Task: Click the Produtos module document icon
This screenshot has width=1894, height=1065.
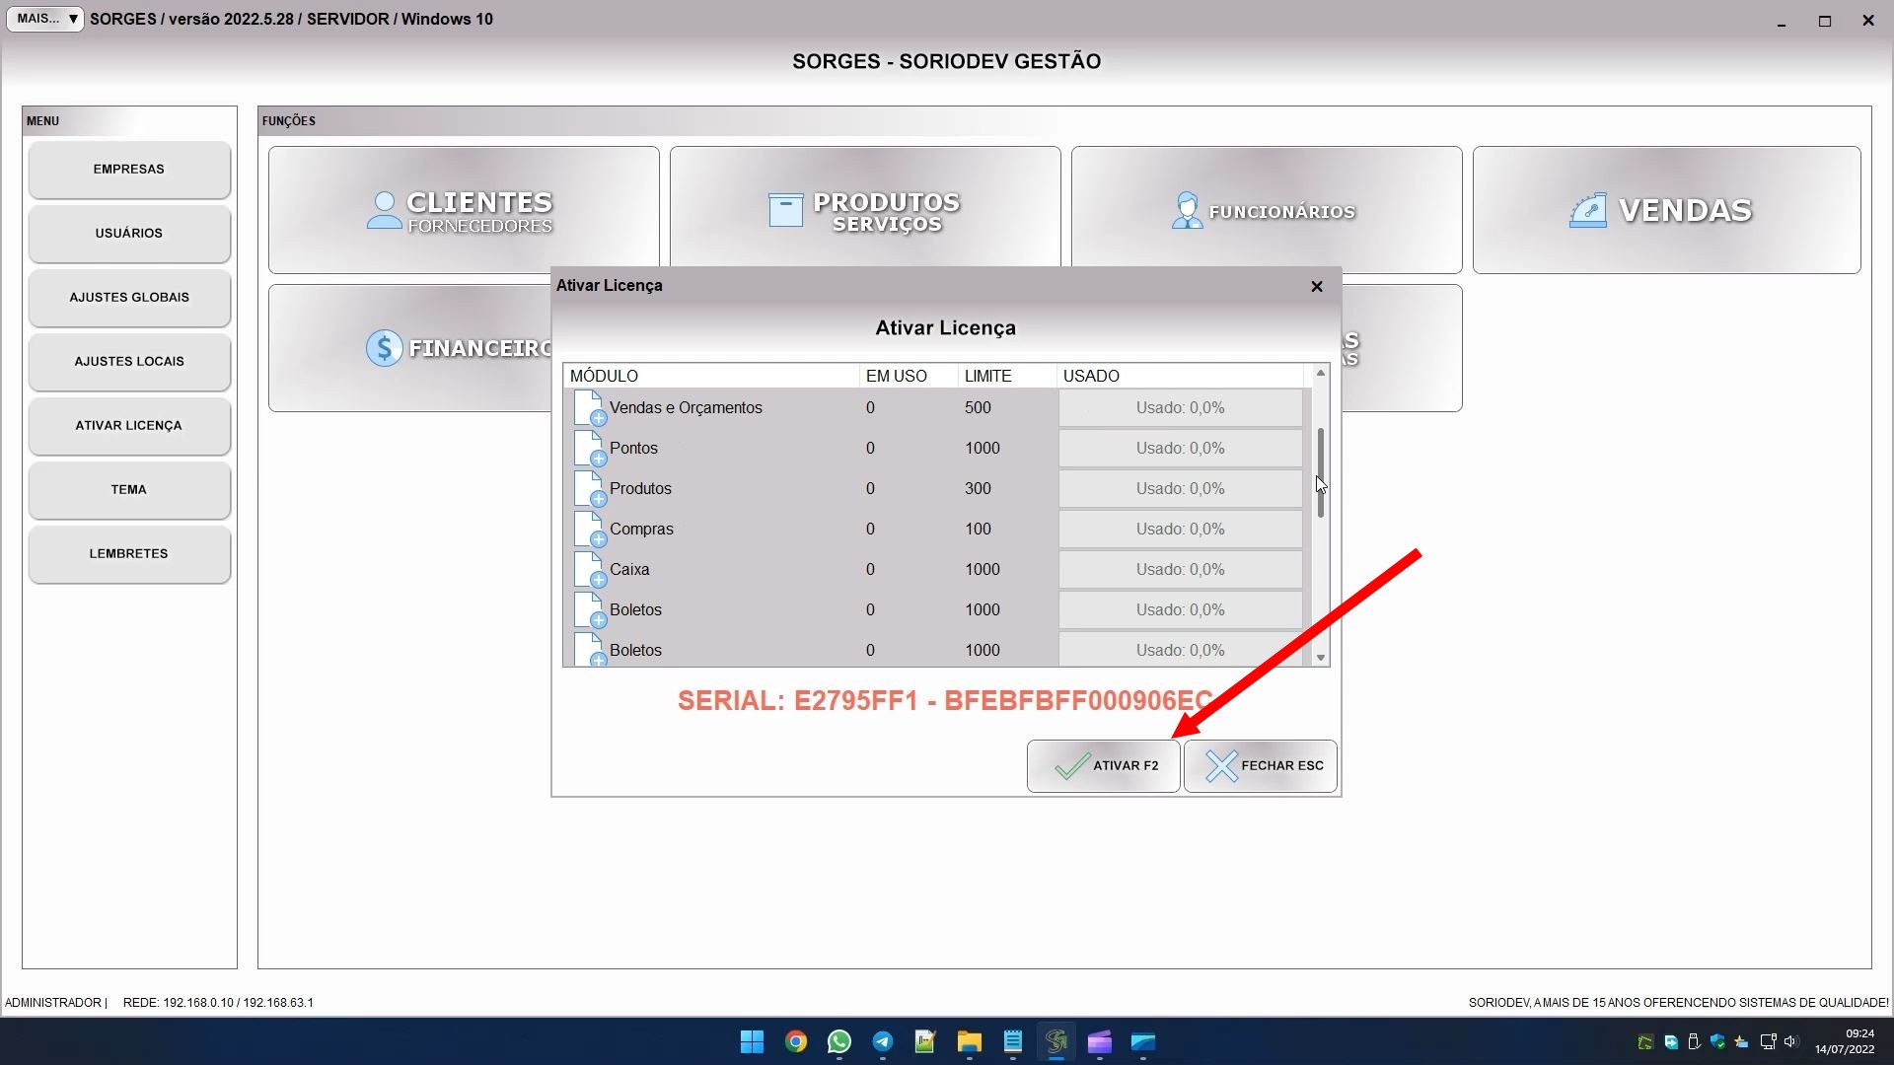Action: click(590, 488)
